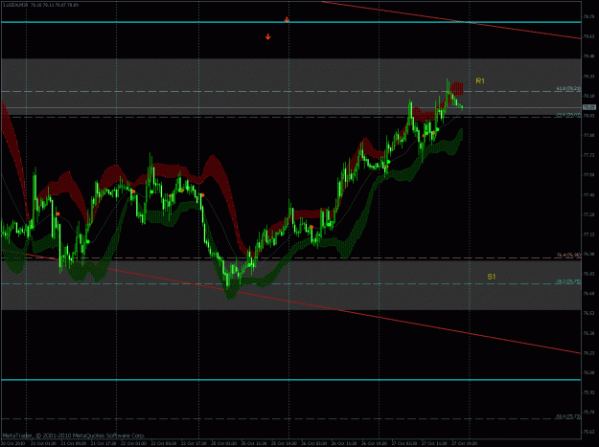Click the 20 Oct 2010 time axis label
Image resolution: width=599 pixels, height=447 pixels.
pyautogui.click(x=12, y=443)
